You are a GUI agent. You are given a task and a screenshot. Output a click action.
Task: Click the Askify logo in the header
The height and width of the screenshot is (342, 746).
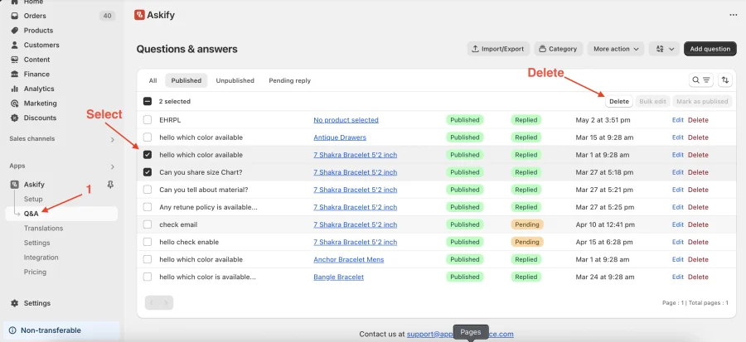pyautogui.click(x=139, y=15)
